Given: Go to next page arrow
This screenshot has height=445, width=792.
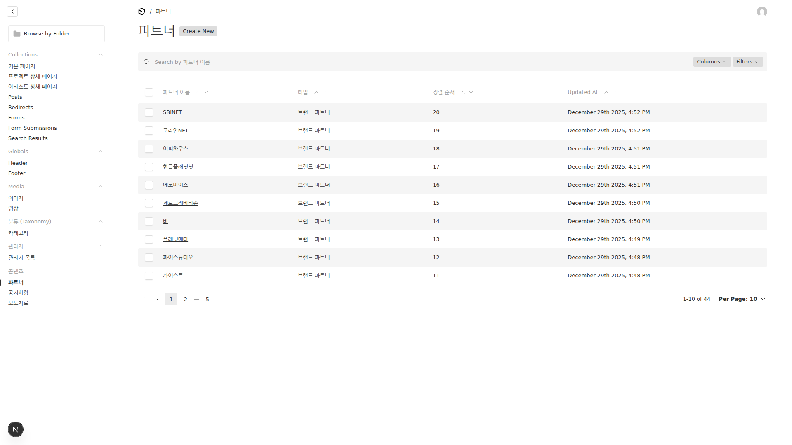Looking at the screenshot, I should [x=157, y=299].
